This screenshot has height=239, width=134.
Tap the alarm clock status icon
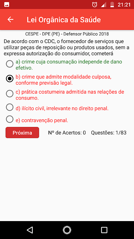[94, 4]
